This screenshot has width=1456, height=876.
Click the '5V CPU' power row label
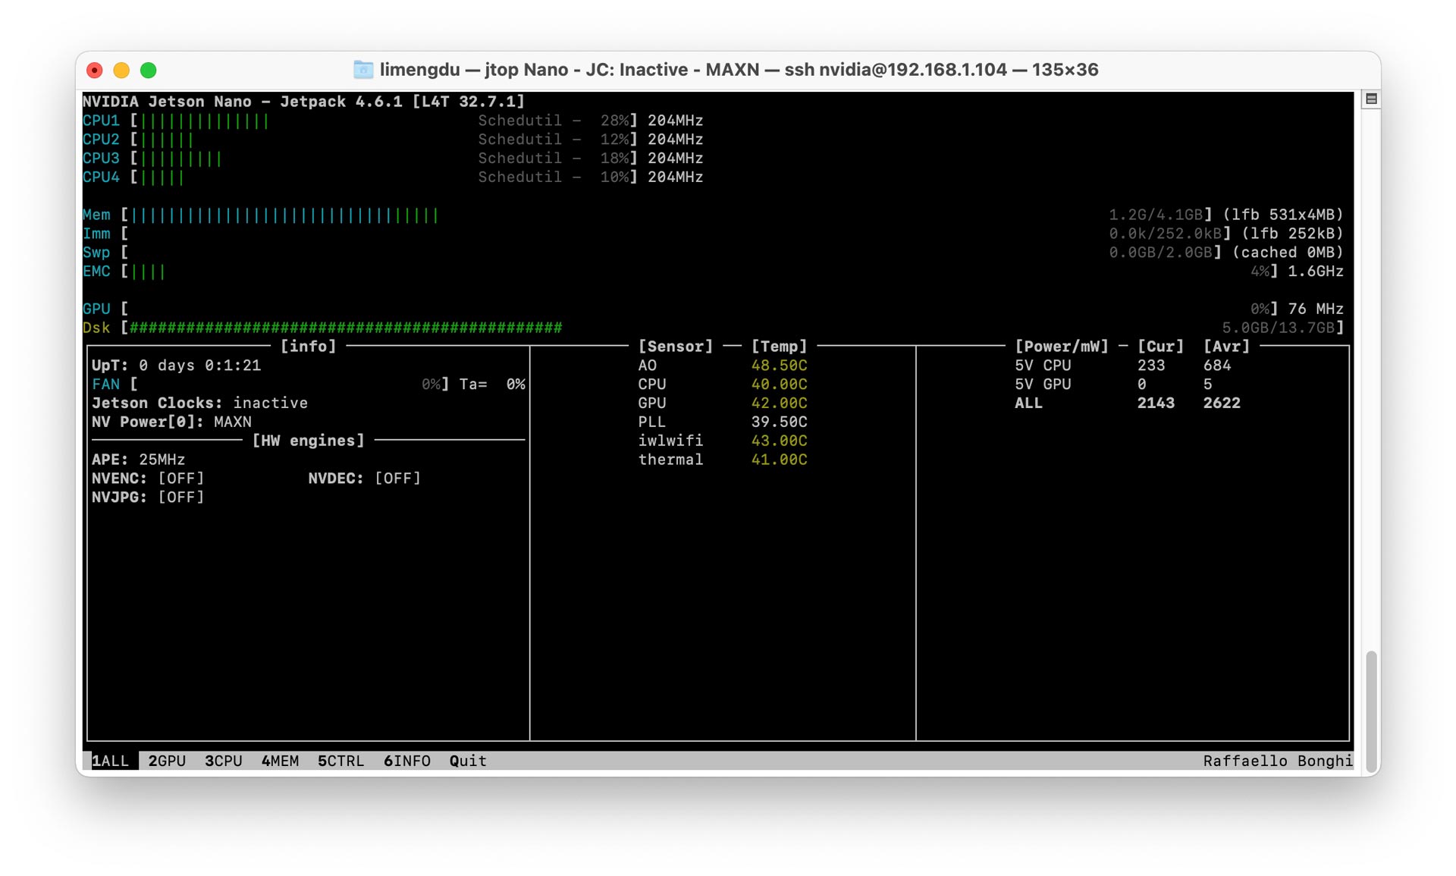tap(1043, 366)
